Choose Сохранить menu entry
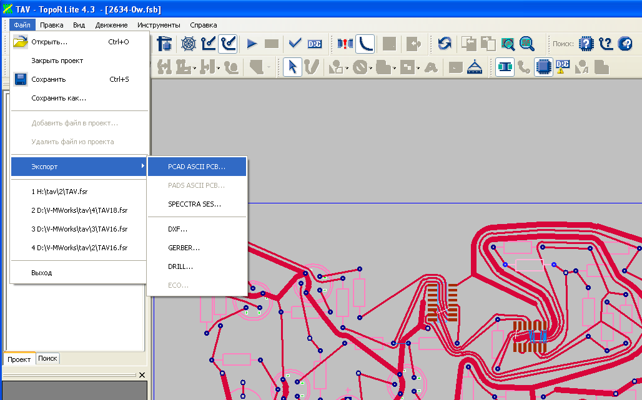642x400 pixels. (79, 79)
